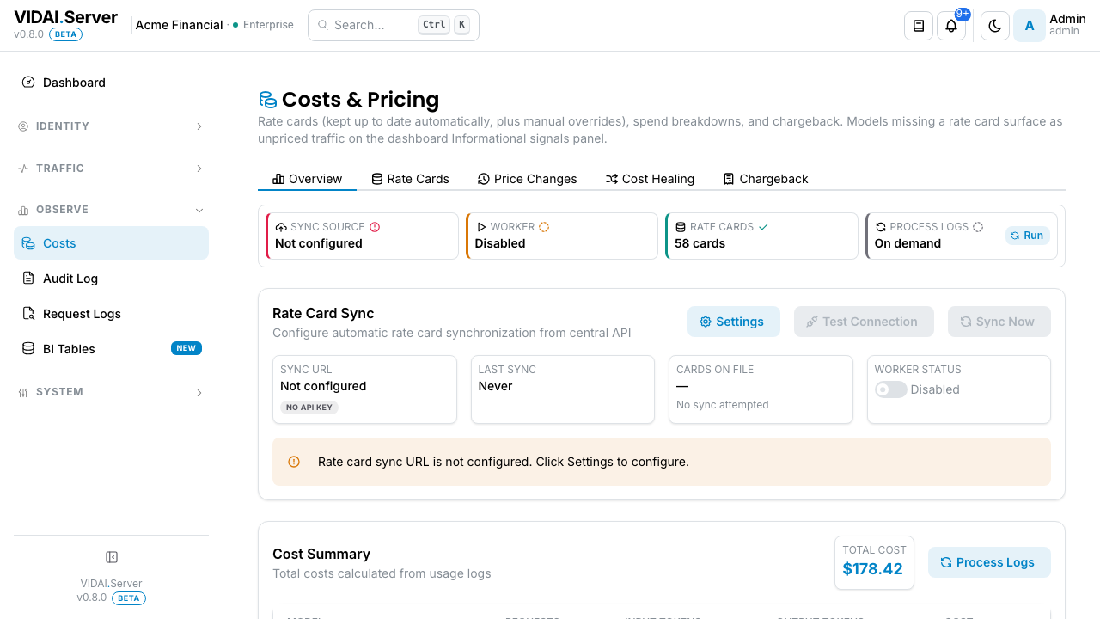Click the Audit Log document icon
Viewport: 1100px width, 619px height.
click(28, 279)
